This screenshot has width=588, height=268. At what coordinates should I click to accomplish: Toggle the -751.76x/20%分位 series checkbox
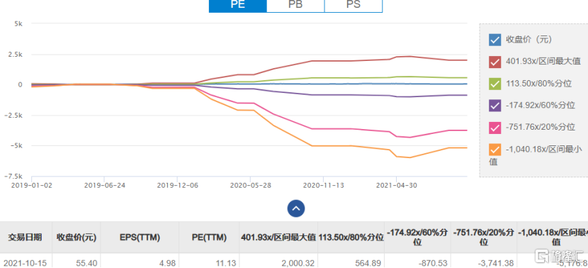pos(494,128)
